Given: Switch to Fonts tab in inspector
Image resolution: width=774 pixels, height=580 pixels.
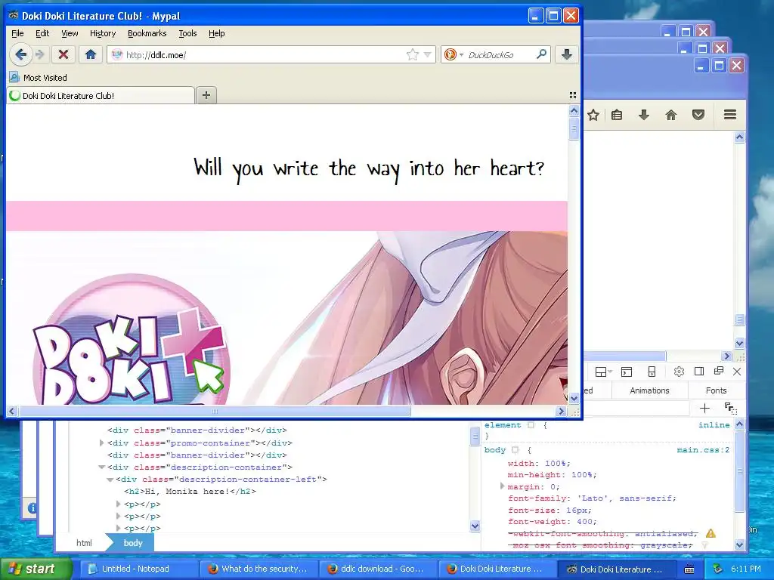Looking at the screenshot, I should pyautogui.click(x=716, y=390).
